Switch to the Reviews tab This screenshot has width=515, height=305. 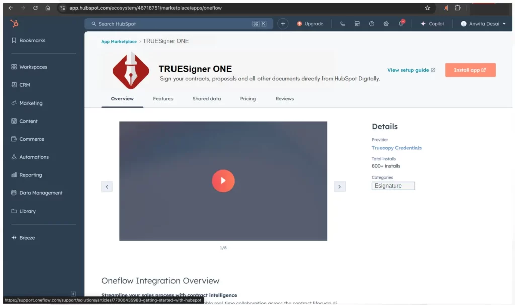click(x=285, y=99)
